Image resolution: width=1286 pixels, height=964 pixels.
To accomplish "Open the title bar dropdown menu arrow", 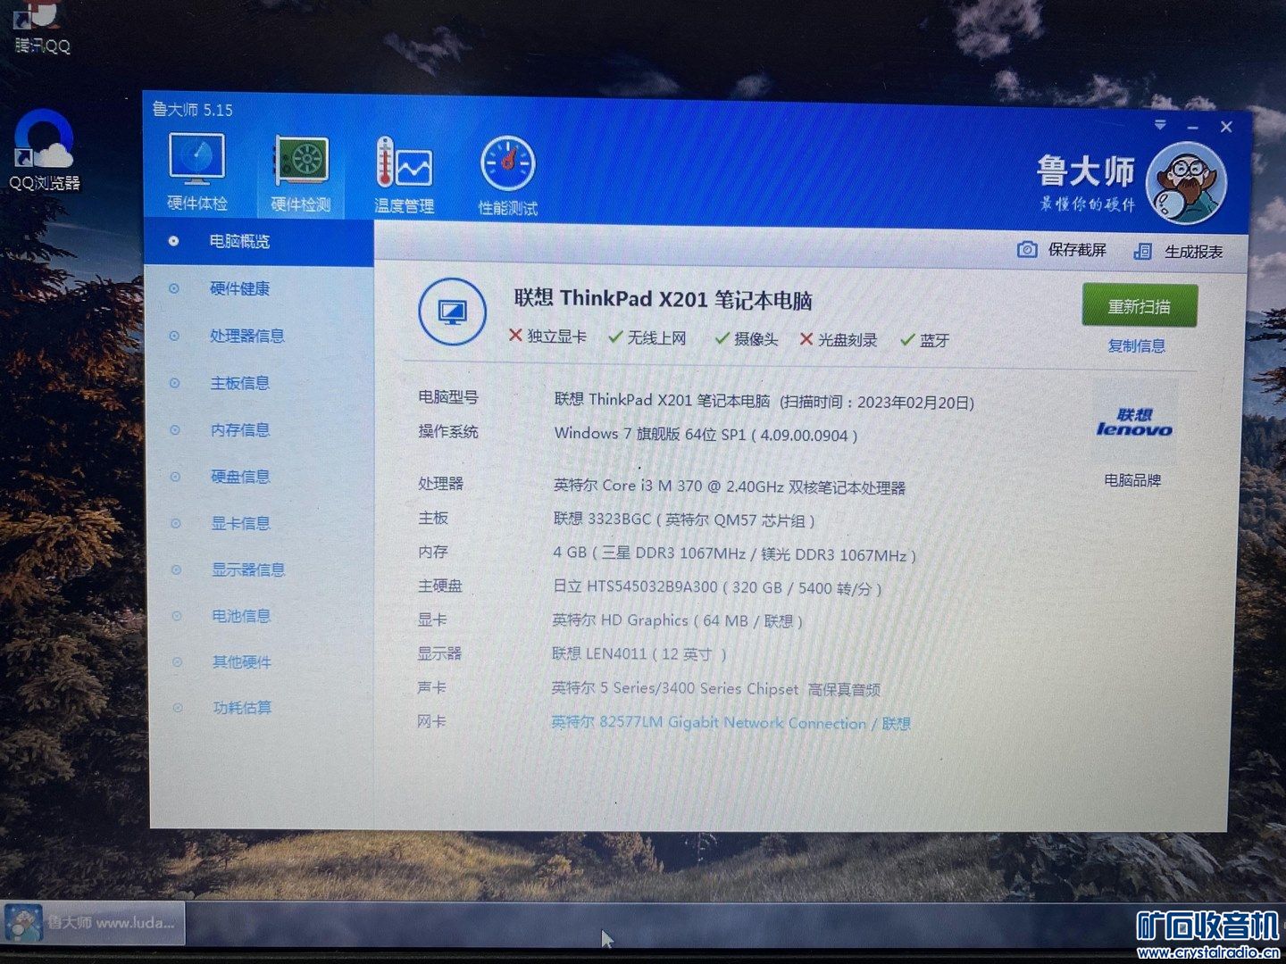I will point(1160,125).
